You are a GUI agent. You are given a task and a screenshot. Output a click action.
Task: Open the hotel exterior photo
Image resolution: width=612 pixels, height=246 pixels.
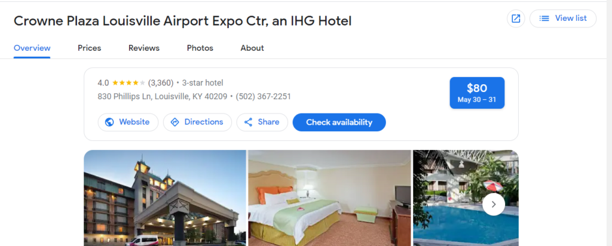[x=165, y=198]
